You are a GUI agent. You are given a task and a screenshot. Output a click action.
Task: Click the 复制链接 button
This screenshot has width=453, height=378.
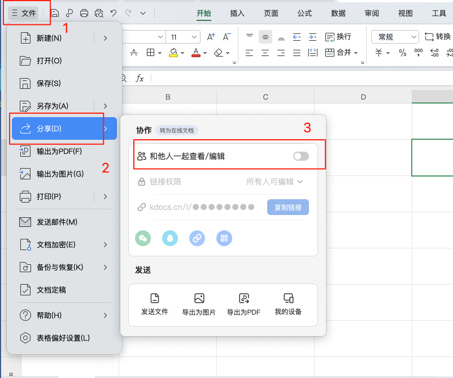(x=288, y=207)
